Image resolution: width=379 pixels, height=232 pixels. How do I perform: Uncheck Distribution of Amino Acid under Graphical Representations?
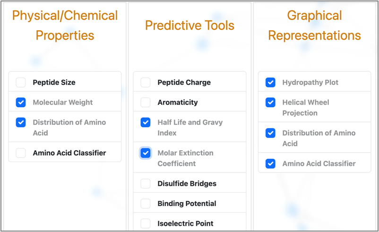point(270,133)
